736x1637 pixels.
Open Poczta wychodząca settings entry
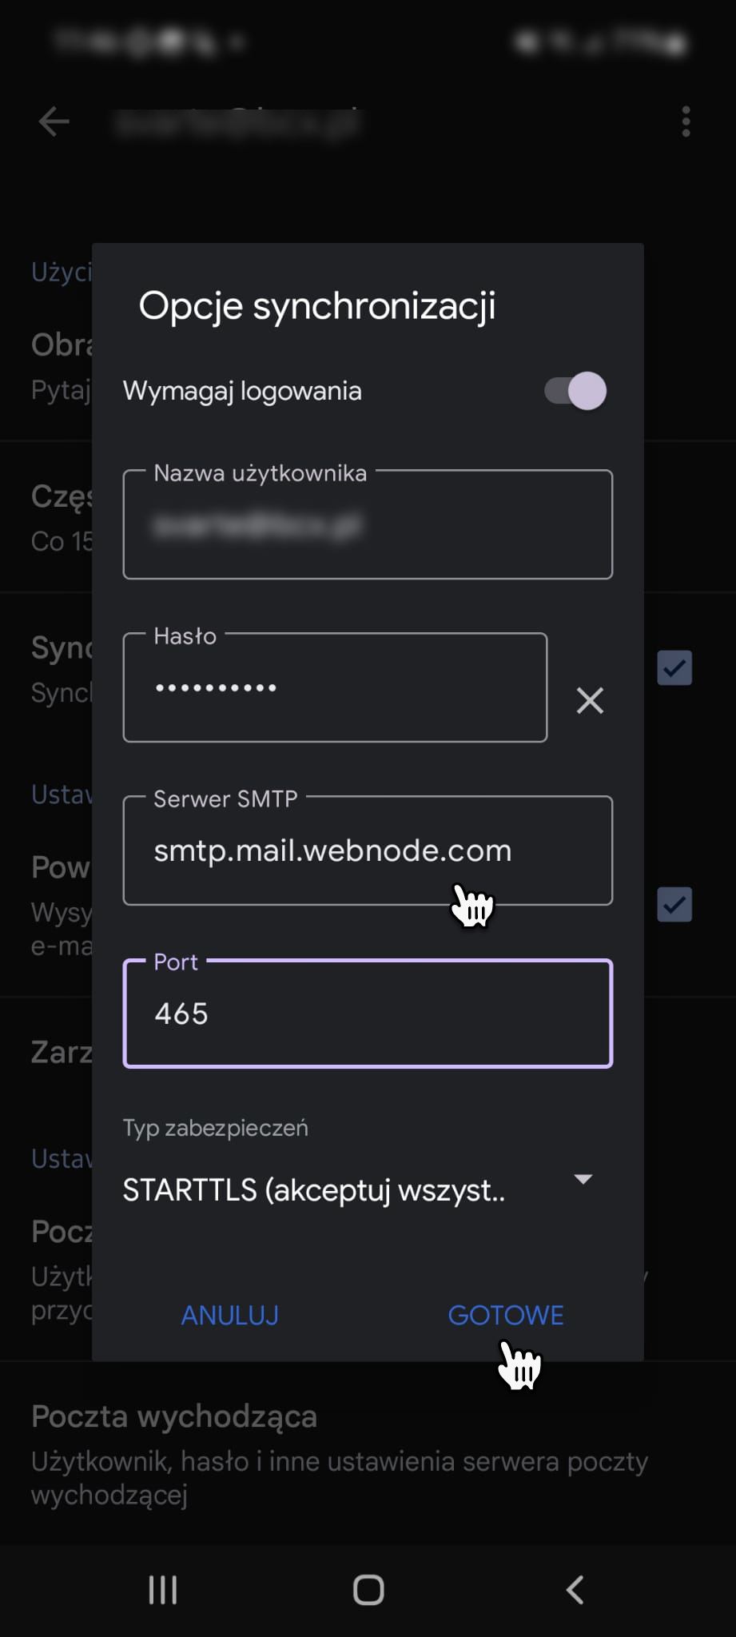click(340, 1453)
